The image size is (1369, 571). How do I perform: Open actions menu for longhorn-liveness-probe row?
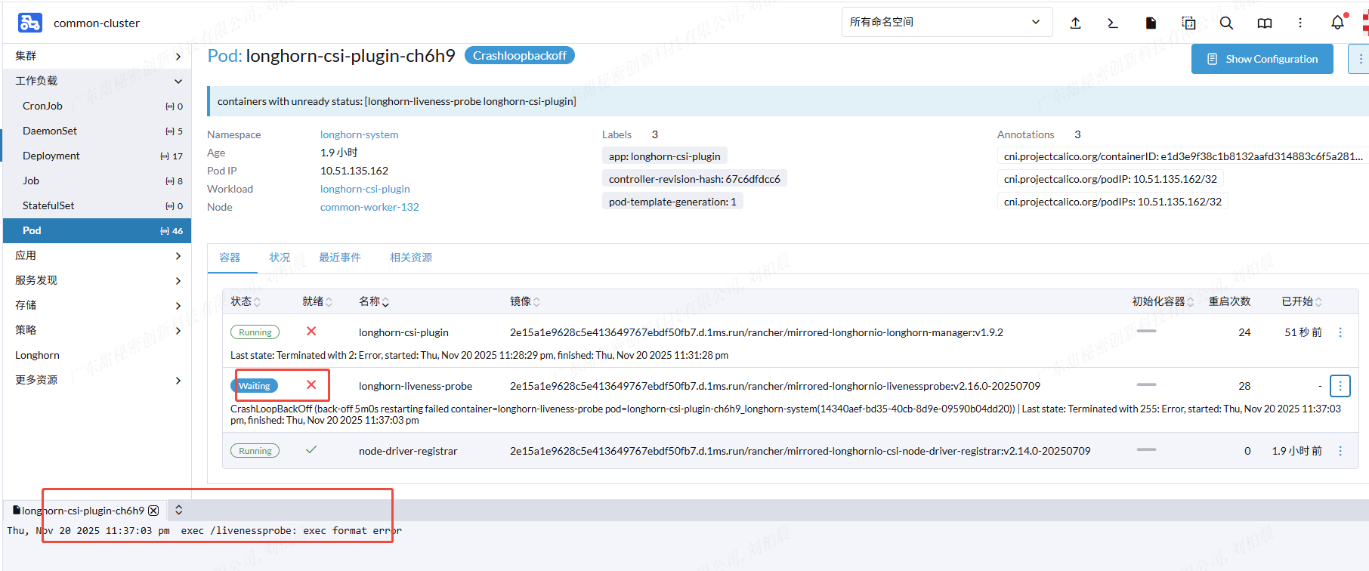pyautogui.click(x=1340, y=386)
